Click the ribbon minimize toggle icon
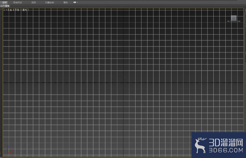The width and height of the screenshot is (246, 158). coord(75,2)
